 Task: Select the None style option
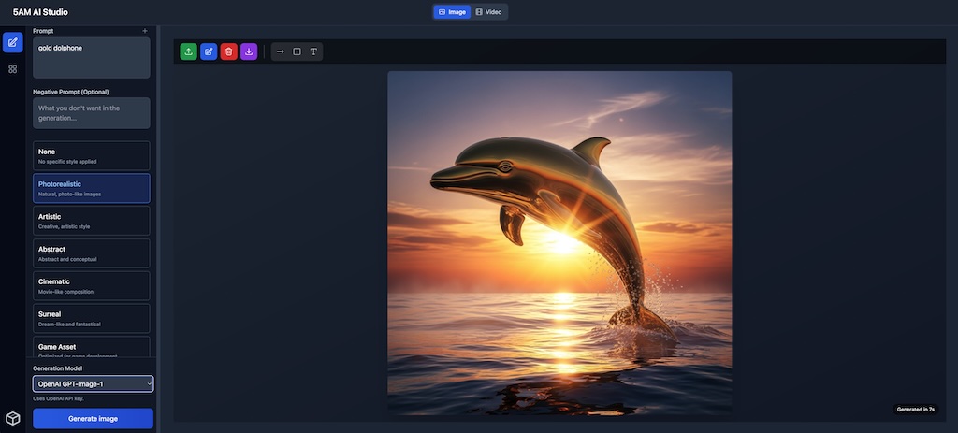pyautogui.click(x=92, y=156)
